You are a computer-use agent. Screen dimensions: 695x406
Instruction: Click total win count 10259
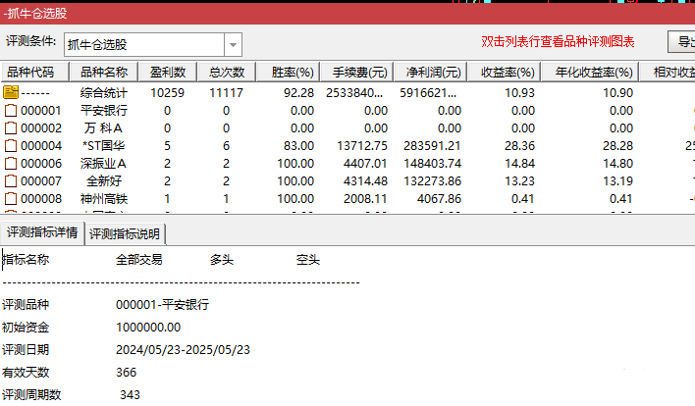coord(168,93)
